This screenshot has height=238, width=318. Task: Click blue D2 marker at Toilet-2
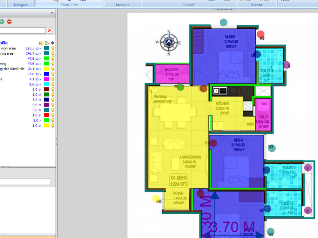tap(267, 209)
